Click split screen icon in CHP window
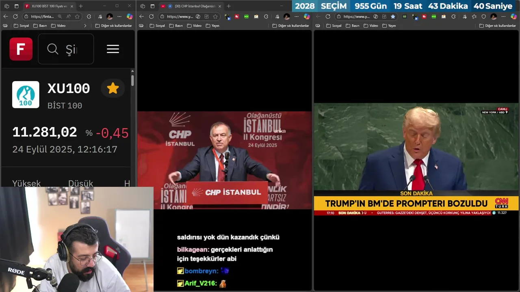The width and height of the screenshot is (520, 292). click(207, 17)
